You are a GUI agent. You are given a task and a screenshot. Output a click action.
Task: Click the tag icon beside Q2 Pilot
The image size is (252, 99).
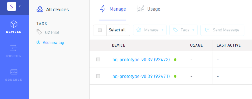tap(39, 32)
